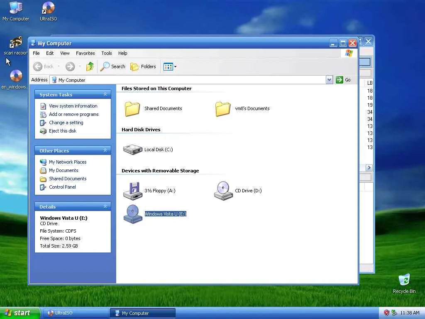Click the Safely Remove Hardware tray icon
This screenshot has height=319, width=425.
tap(394, 313)
